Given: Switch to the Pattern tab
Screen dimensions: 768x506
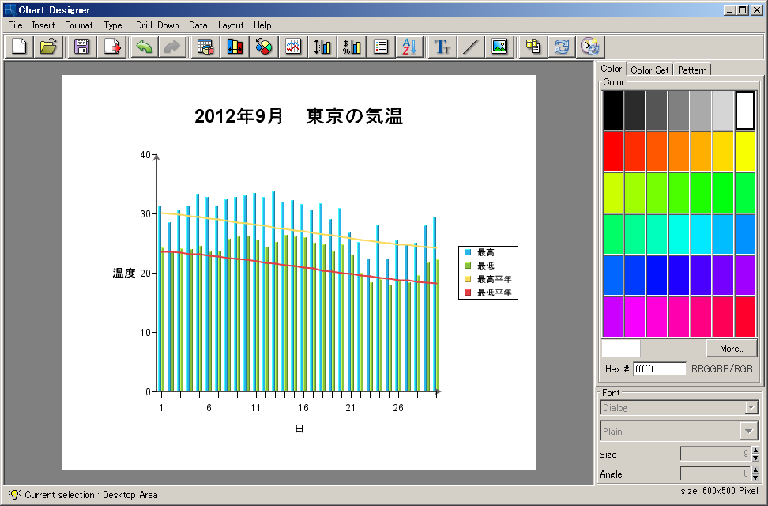Looking at the screenshot, I should pos(692,70).
